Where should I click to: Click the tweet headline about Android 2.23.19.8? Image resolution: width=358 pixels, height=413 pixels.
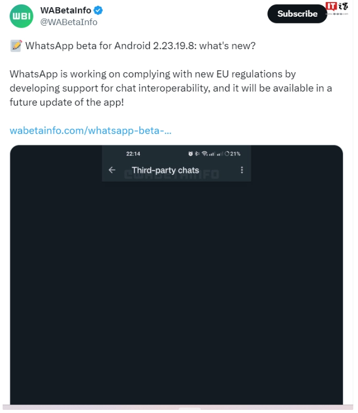pyautogui.click(x=140, y=46)
